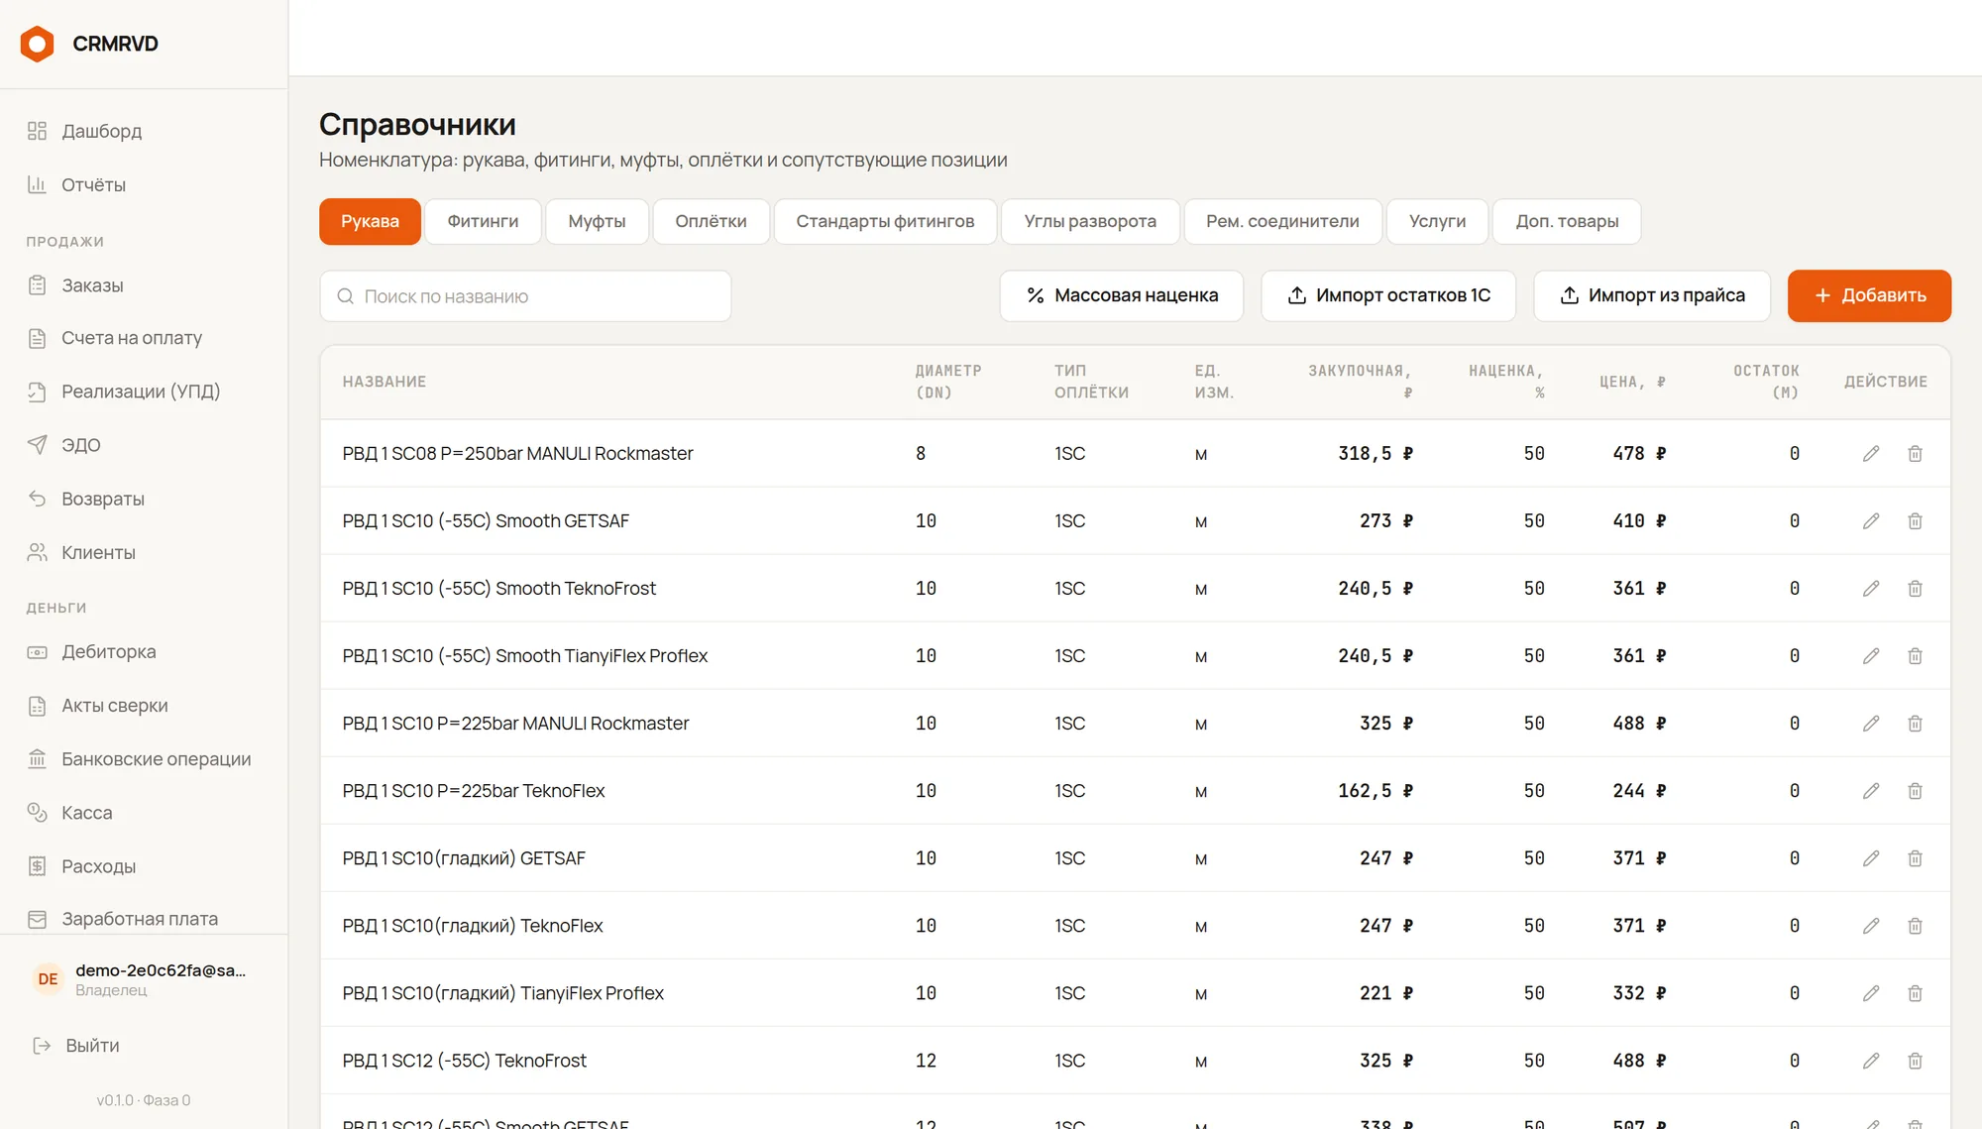
Task: Click the demo-2e0c62fa account email
Action: 161,970
